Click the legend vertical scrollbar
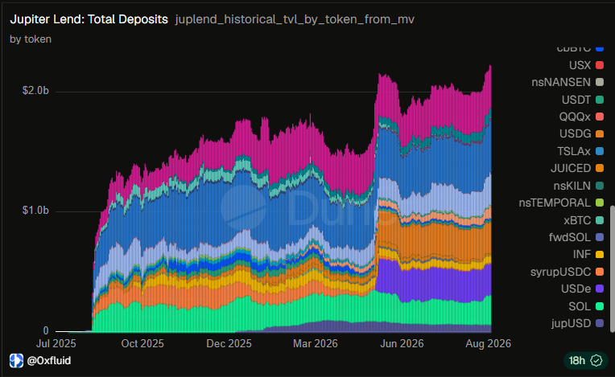Image resolution: width=615 pixels, height=377 pixels. coord(613,268)
